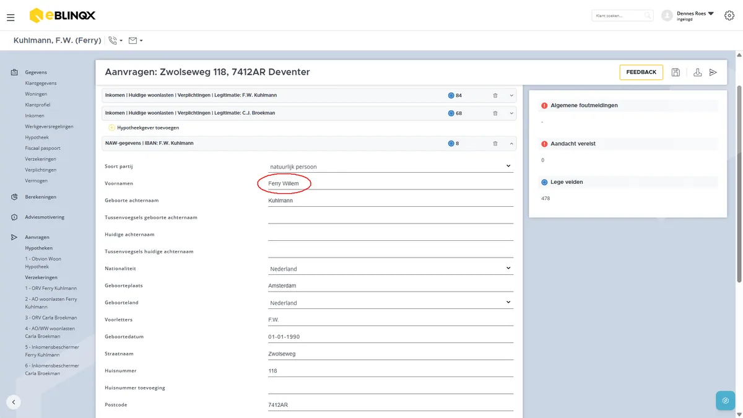Click the Adviesmotivering info icon
743x418 pixels.
tap(14, 217)
